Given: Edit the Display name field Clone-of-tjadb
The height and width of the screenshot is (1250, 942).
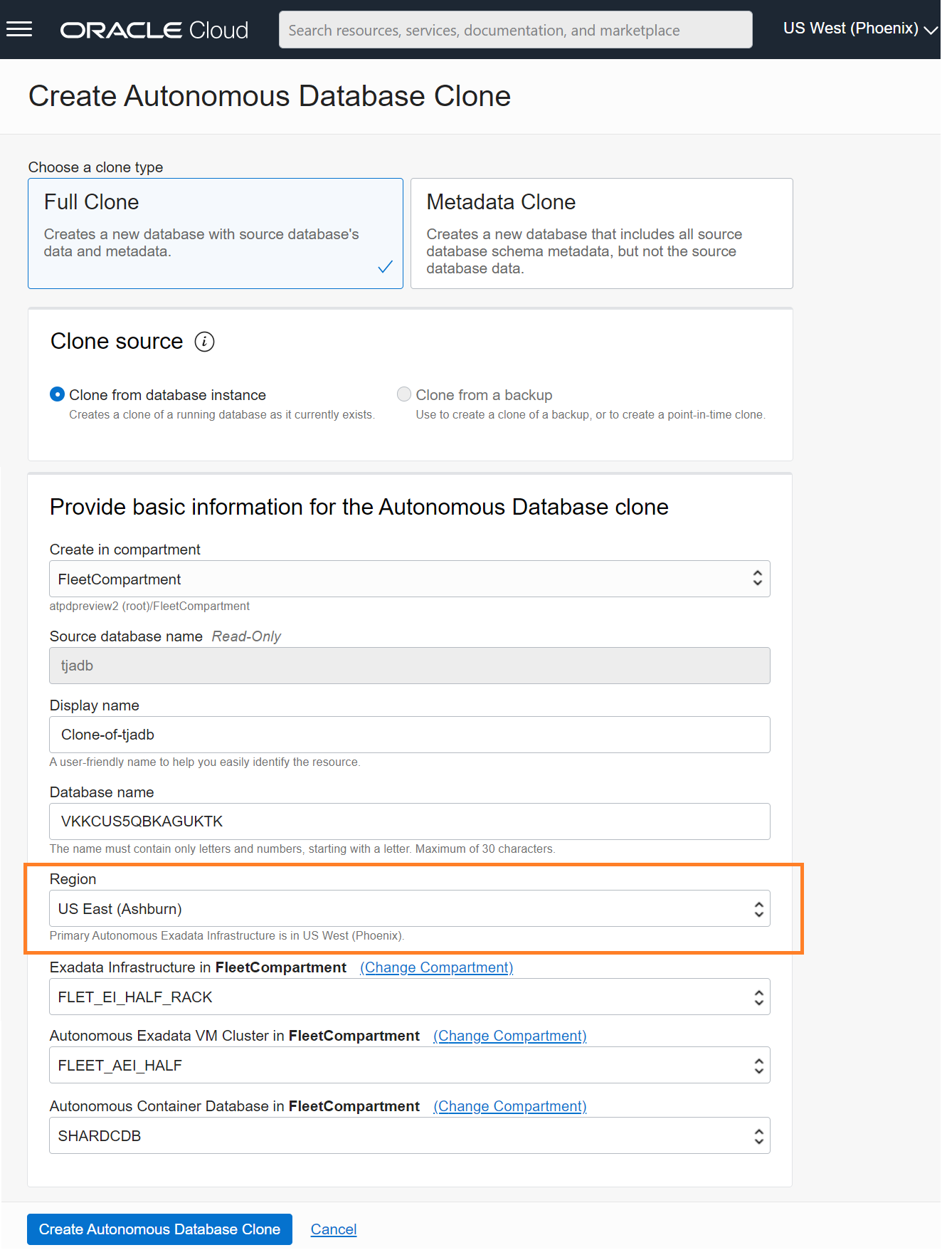Looking at the screenshot, I should pyautogui.click(x=409, y=734).
